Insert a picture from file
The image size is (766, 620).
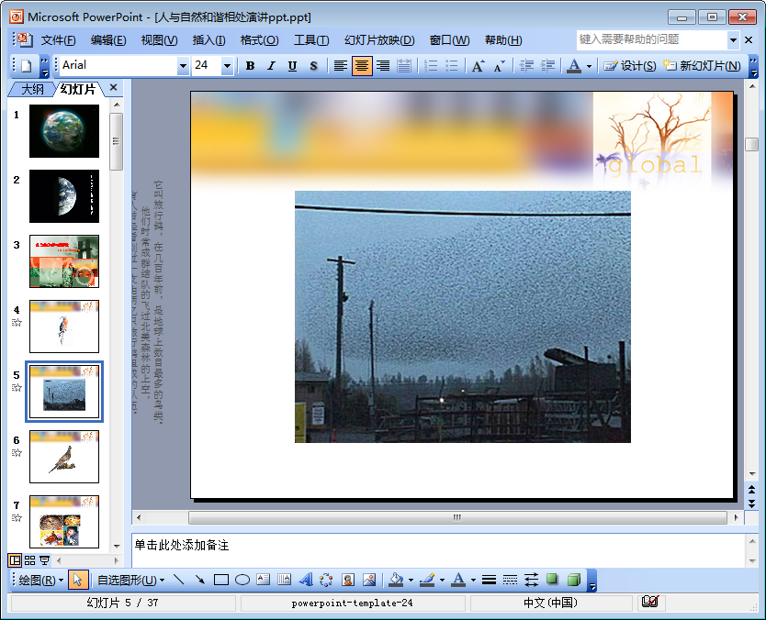point(369,580)
